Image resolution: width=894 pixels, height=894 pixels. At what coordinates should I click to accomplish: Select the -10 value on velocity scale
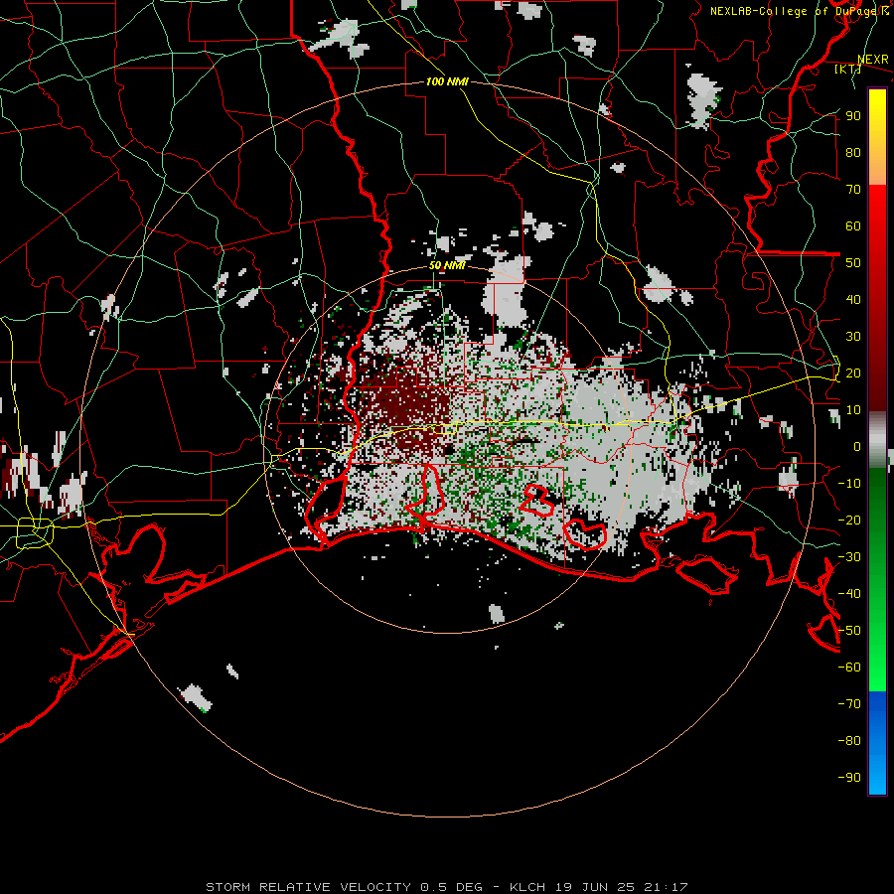[849, 484]
